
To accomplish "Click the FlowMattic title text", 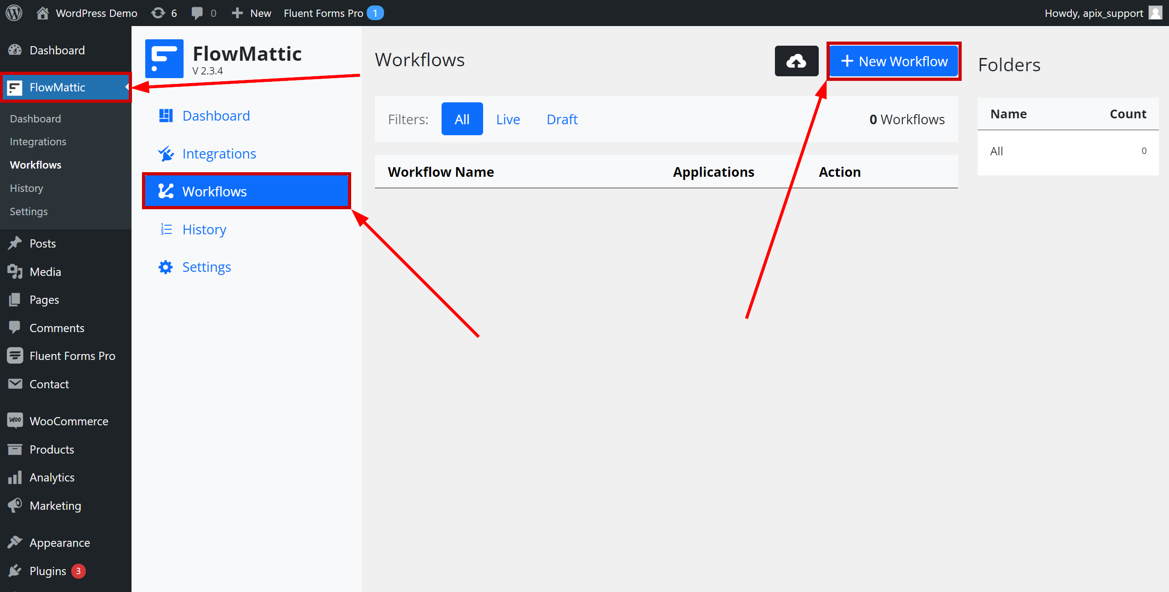I will click(x=247, y=53).
